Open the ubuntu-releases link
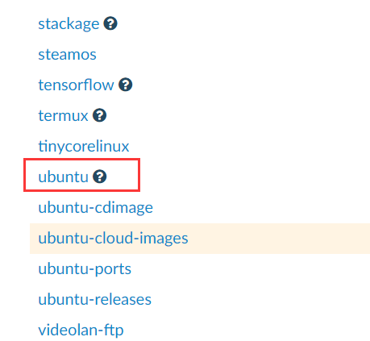Image resolution: width=370 pixels, height=341 pixels. click(95, 299)
